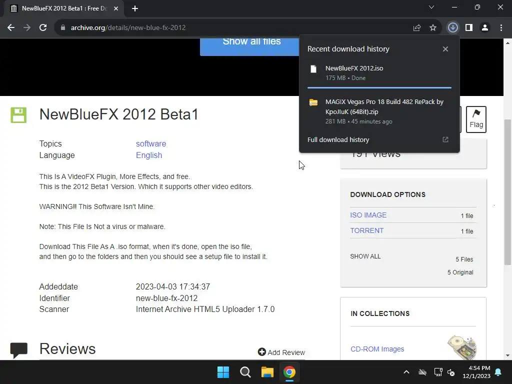Open the taskbar clock and date
Screen dimensions: 512x384
coord(476,372)
